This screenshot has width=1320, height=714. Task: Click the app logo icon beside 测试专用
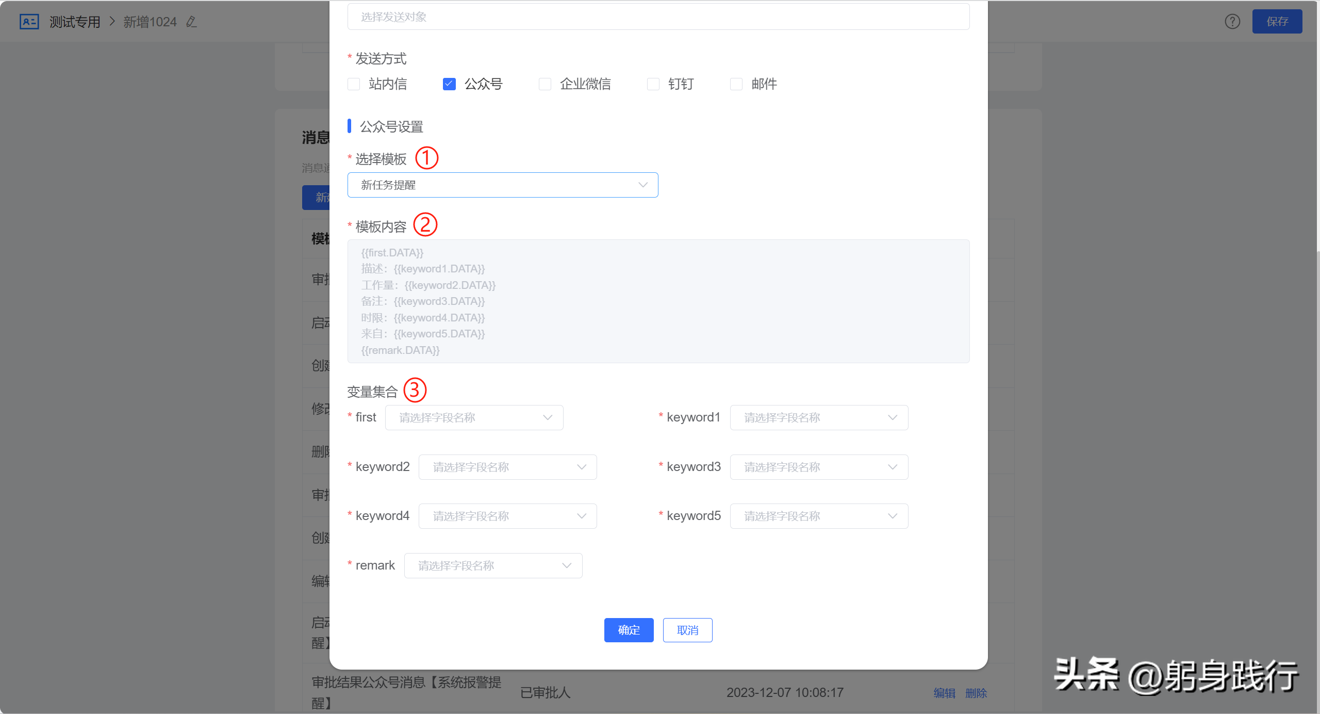(x=29, y=22)
